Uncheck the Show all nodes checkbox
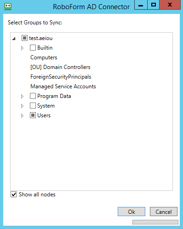 13,195
